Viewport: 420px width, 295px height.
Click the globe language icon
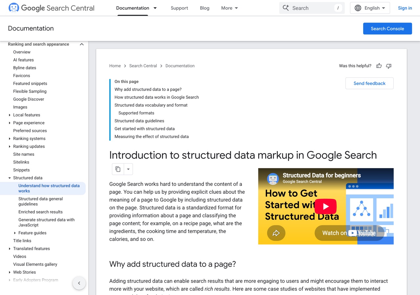tap(358, 8)
